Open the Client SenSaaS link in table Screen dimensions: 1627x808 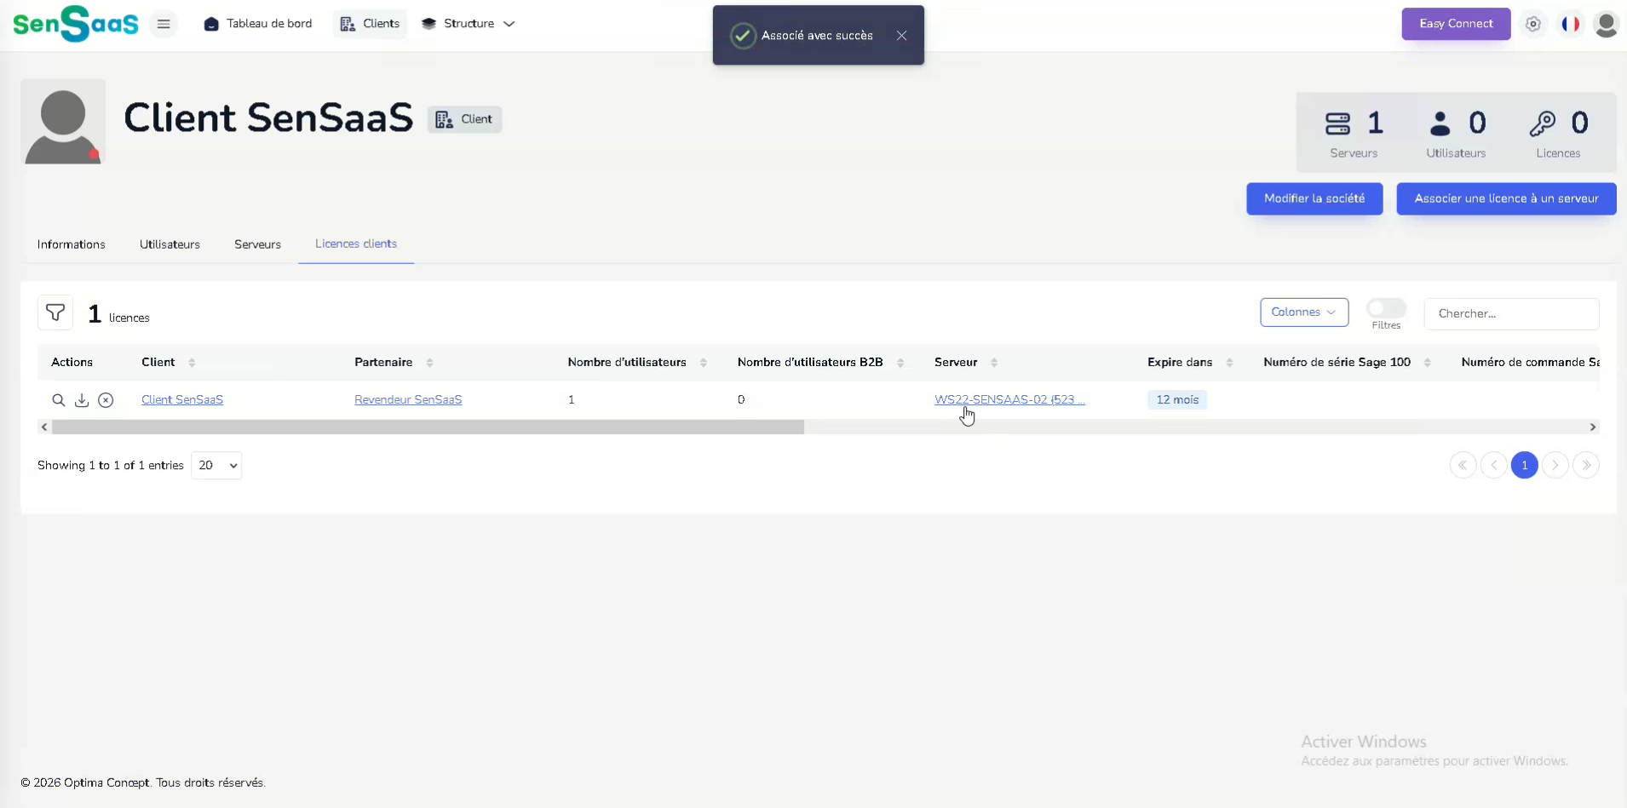(x=182, y=400)
